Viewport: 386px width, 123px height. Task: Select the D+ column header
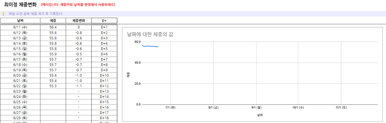pos(104,21)
